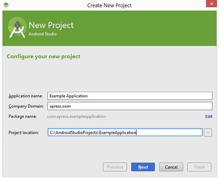Open the project location browse button

pos(208,132)
